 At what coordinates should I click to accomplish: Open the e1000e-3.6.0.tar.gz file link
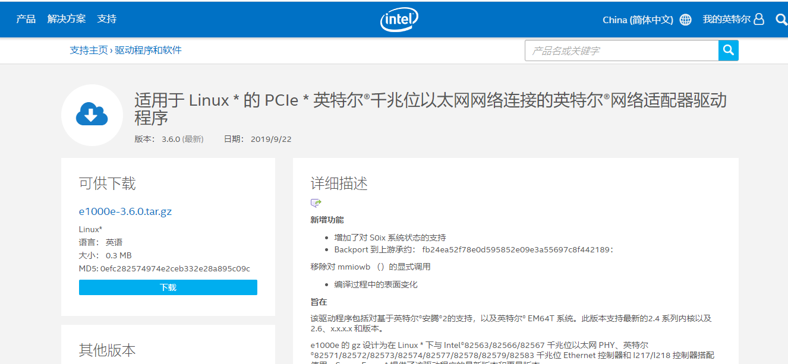pos(125,211)
